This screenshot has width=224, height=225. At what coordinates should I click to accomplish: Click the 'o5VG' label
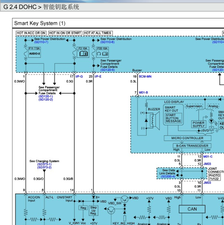click(x=205, y=130)
